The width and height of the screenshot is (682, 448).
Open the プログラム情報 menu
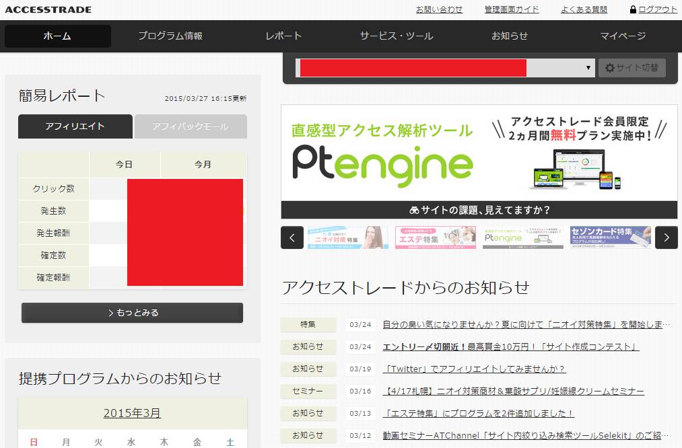[170, 36]
